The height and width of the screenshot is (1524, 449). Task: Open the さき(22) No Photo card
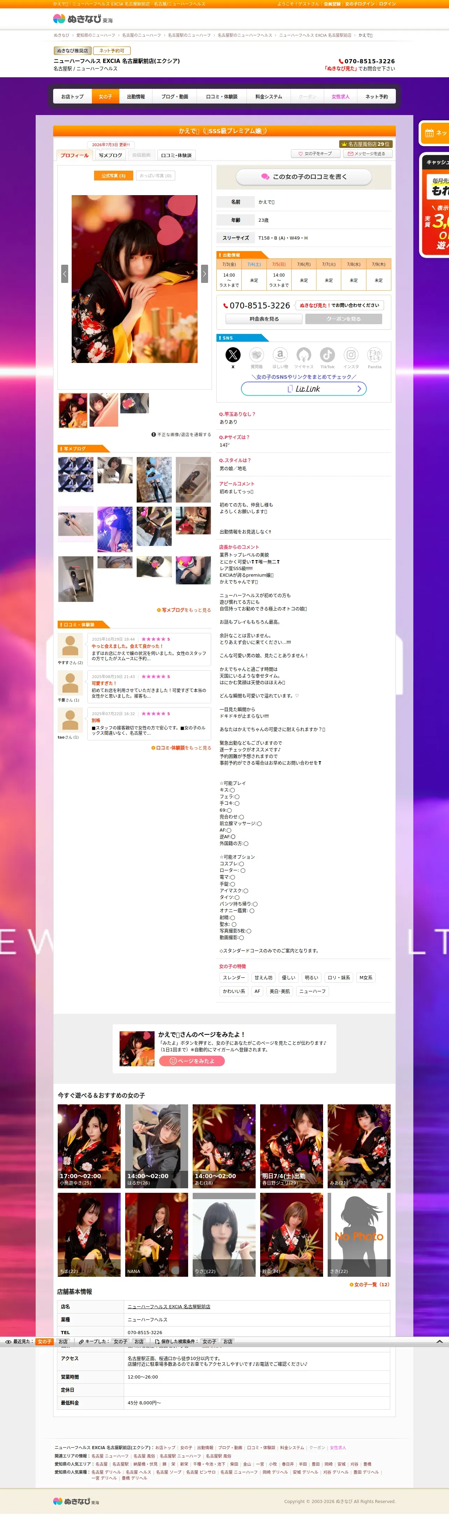tap(359, 1234)
